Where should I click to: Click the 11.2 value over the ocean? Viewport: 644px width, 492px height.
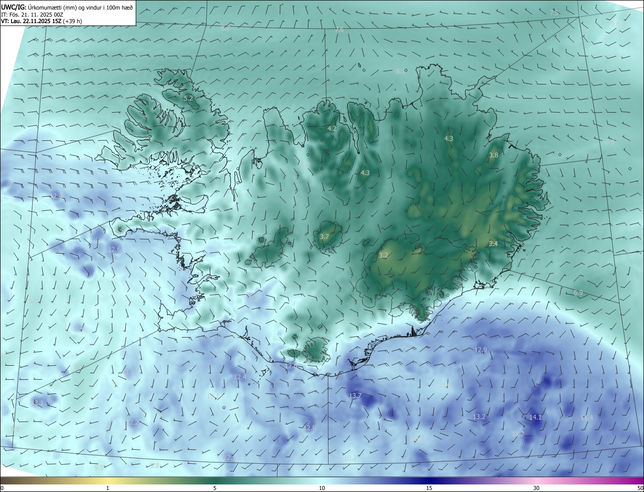pyautogui.click(x=518, y=434)
